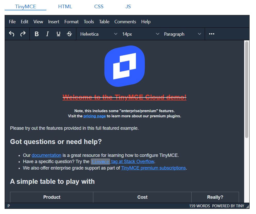This screenshot has width=256, height=214.
Task: Open the Format menu
Action: [71, 22]
